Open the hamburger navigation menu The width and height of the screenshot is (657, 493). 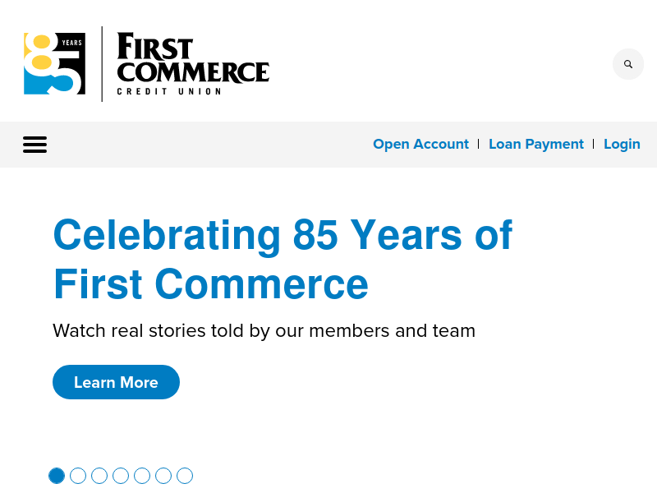(x=34, y=145)
